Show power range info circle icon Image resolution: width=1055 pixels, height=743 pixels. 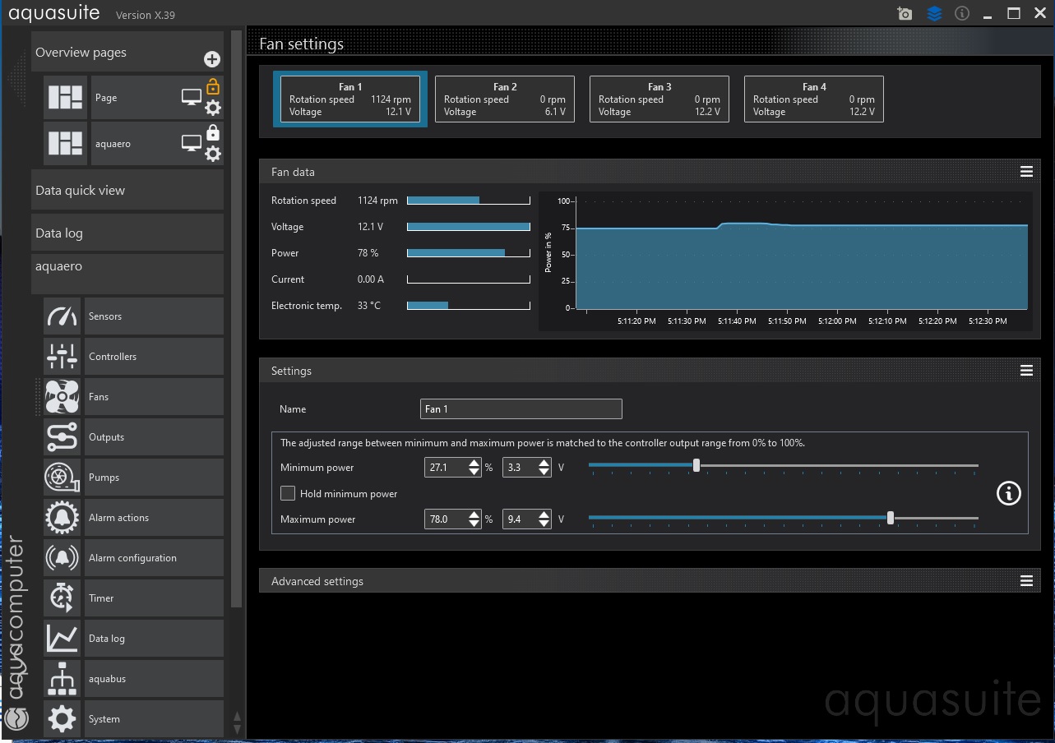coord(1008,493)
